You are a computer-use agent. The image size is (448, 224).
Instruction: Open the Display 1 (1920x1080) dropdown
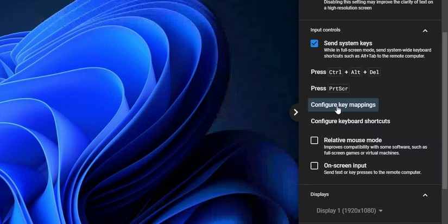pos(350,210)
